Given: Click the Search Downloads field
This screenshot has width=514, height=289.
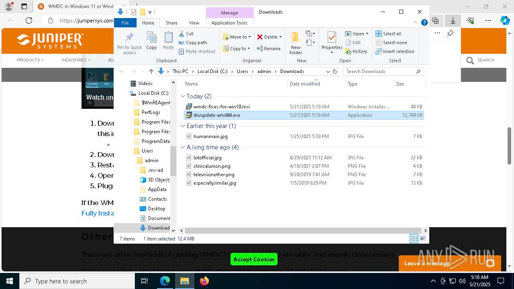Looking at the screenshot, I should (383, 71).
